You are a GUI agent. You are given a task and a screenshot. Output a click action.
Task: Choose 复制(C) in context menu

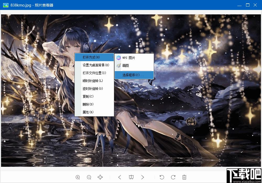coord(94,96)
